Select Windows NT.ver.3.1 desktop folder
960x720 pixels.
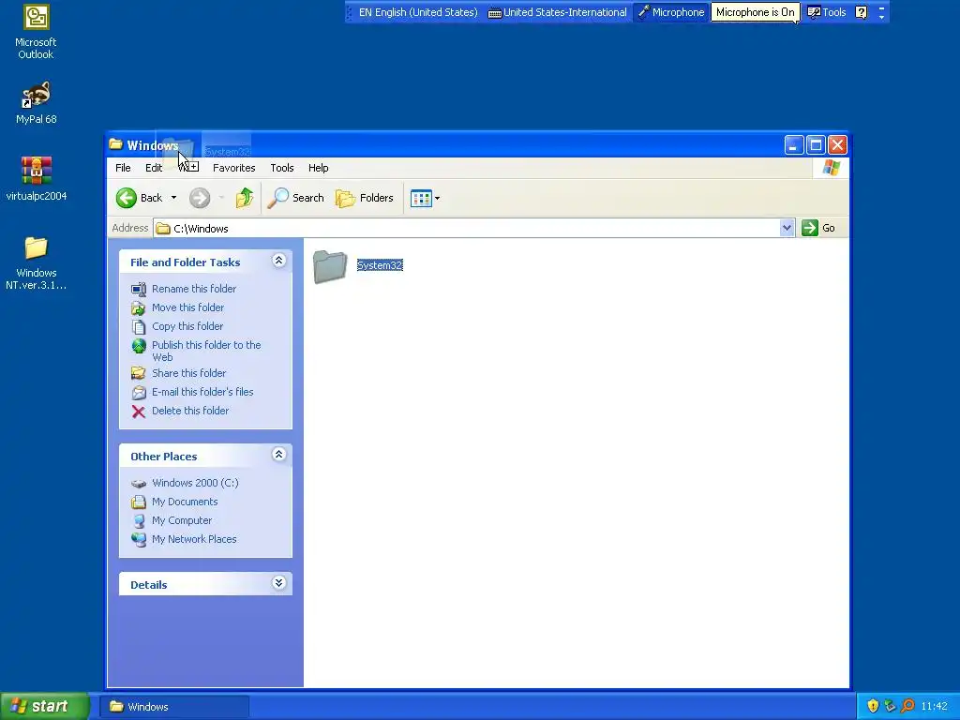(x=37, y=263)
